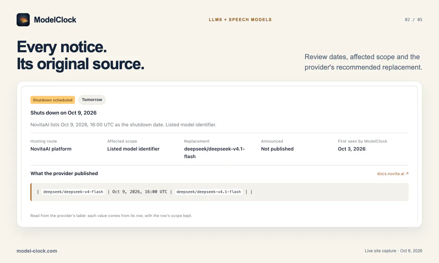Click the deepseek/deepseek-v4.1-flash code chip
439x263 pixels.
click(x=208, y=192)
